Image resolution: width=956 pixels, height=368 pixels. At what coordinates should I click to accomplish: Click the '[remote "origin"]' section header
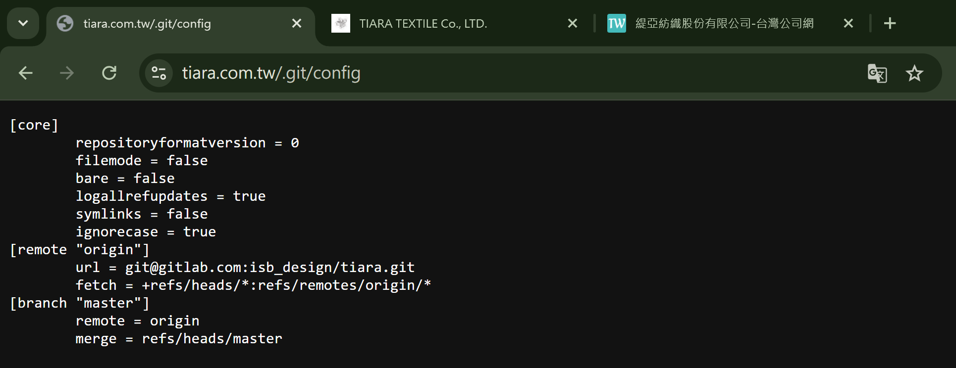pos(80,250)
